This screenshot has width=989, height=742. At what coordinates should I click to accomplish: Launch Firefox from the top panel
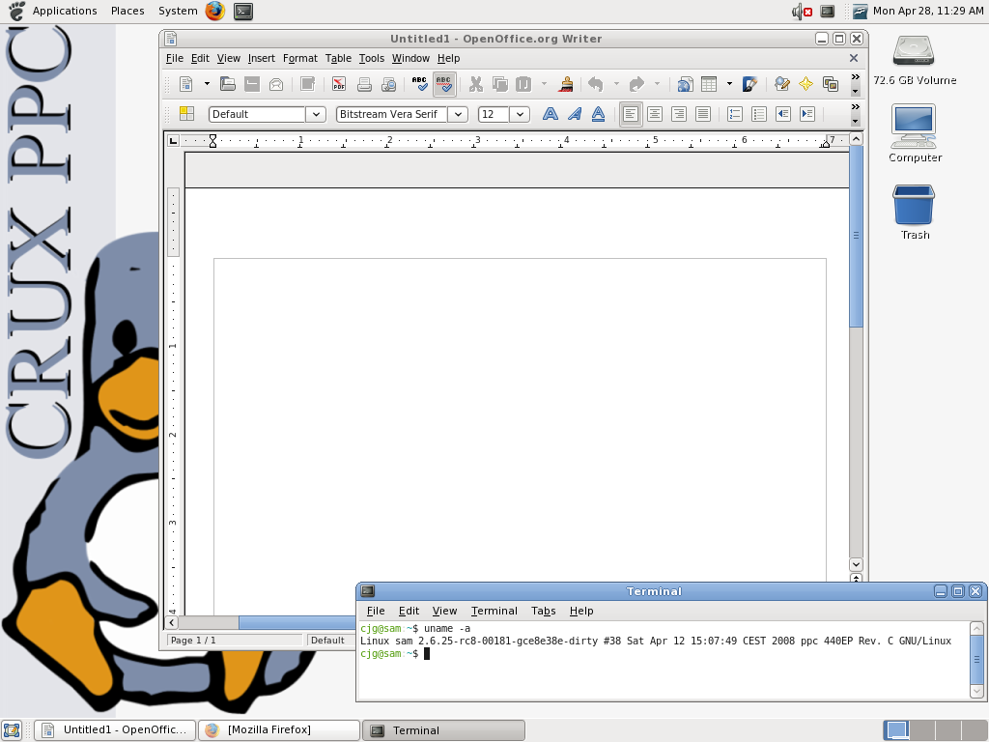coord(215,11)
